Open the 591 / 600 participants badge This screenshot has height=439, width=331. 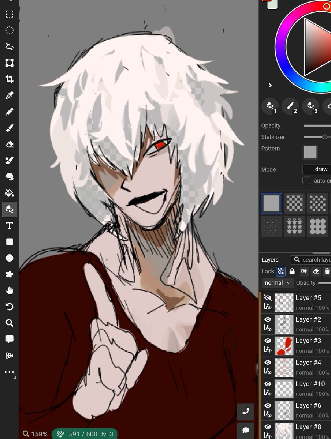point(85,434)
